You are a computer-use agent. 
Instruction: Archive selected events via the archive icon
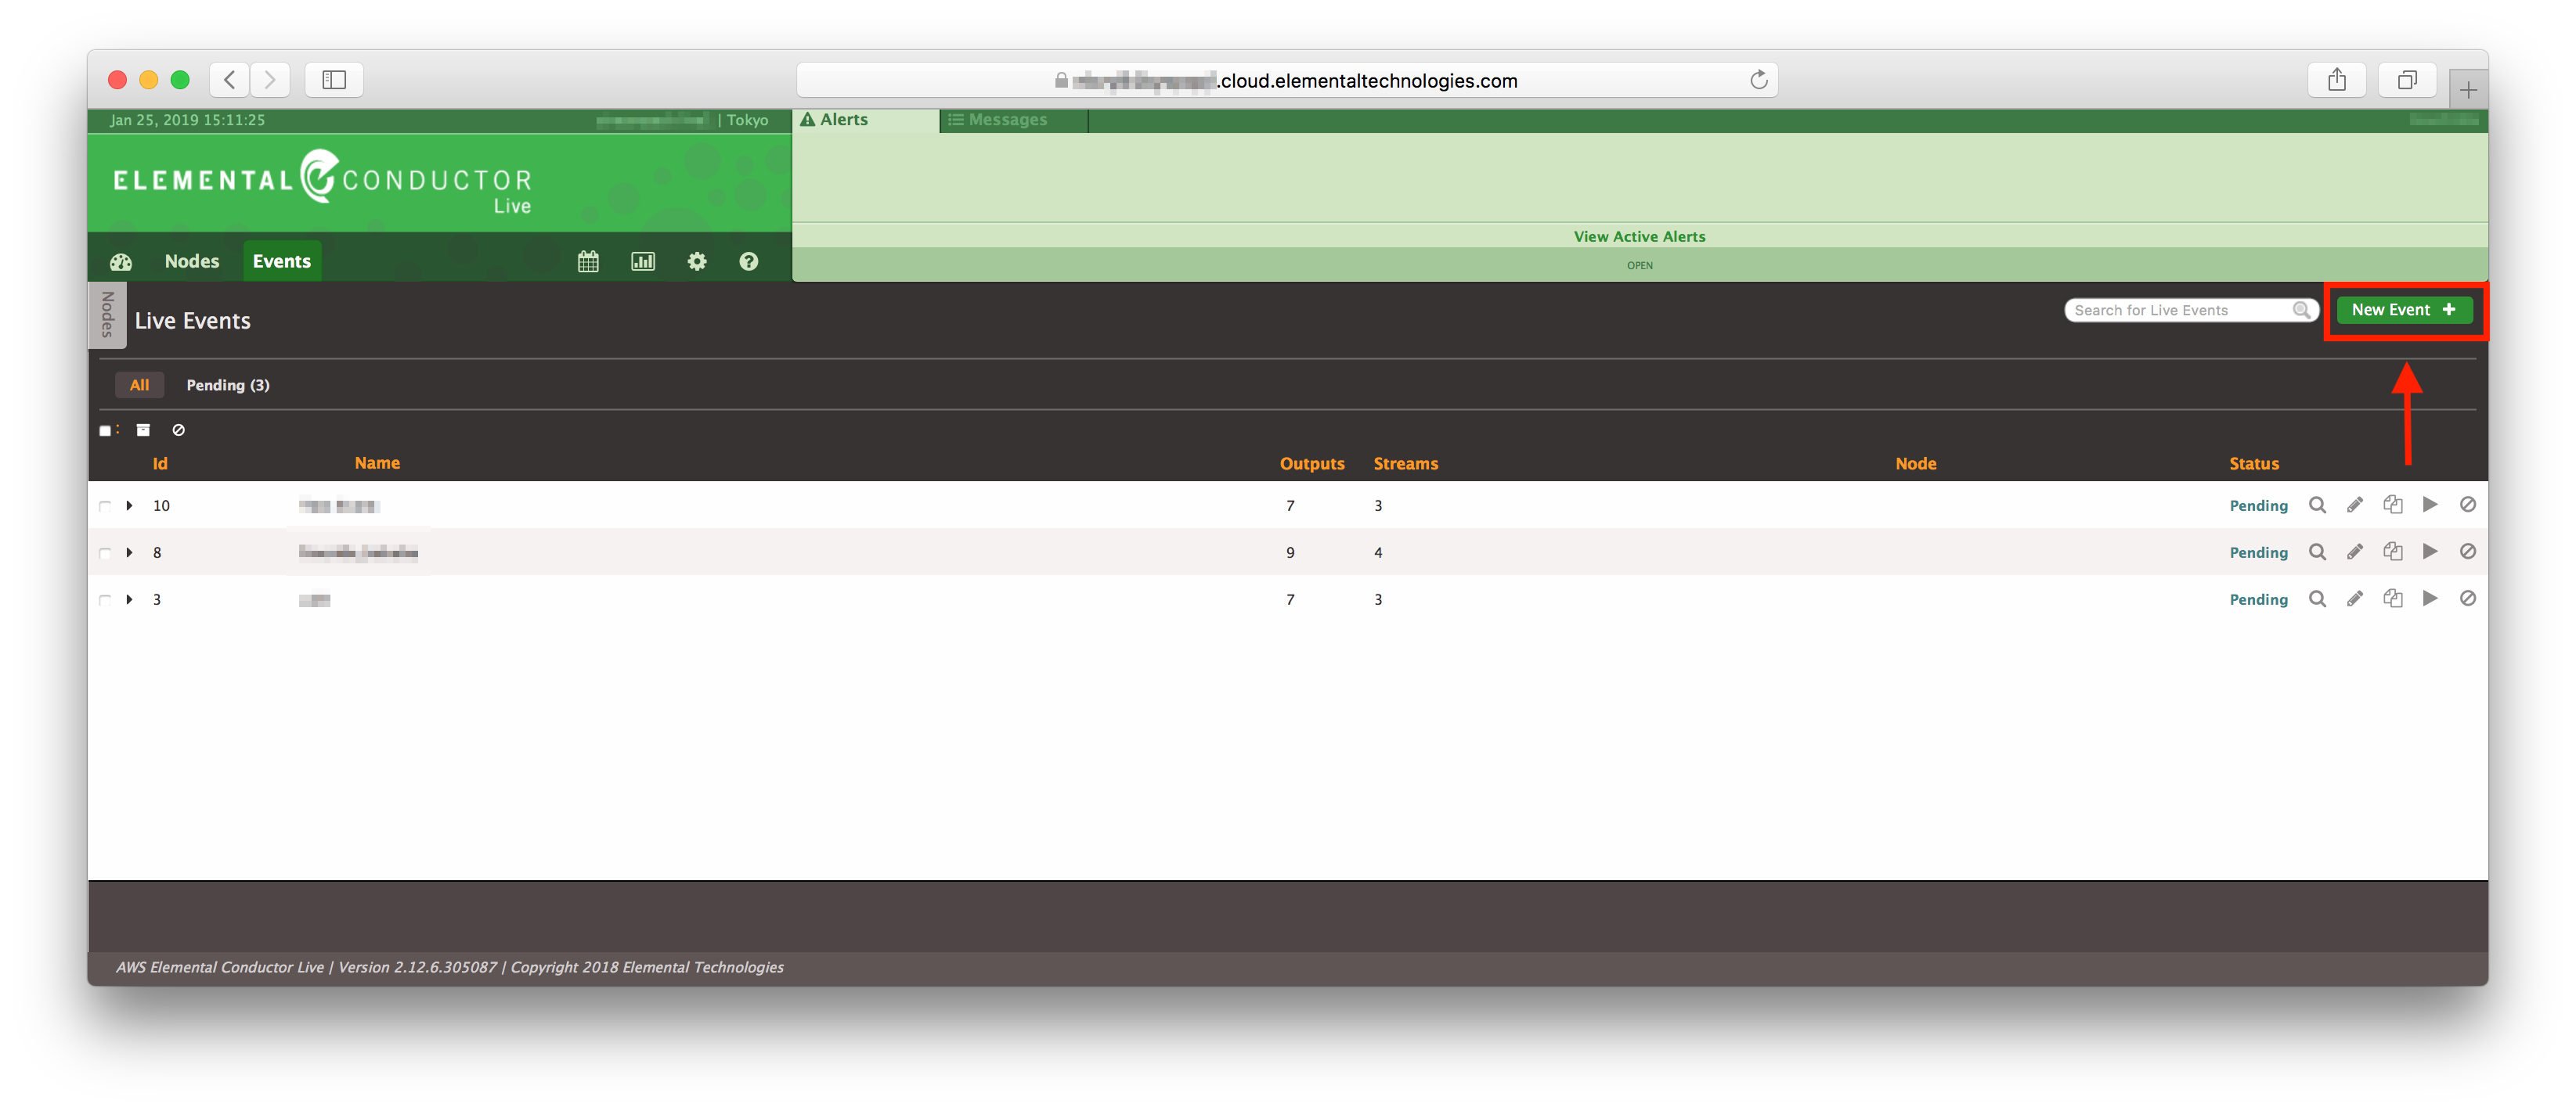pyautogui.click(x=143, y=430)
